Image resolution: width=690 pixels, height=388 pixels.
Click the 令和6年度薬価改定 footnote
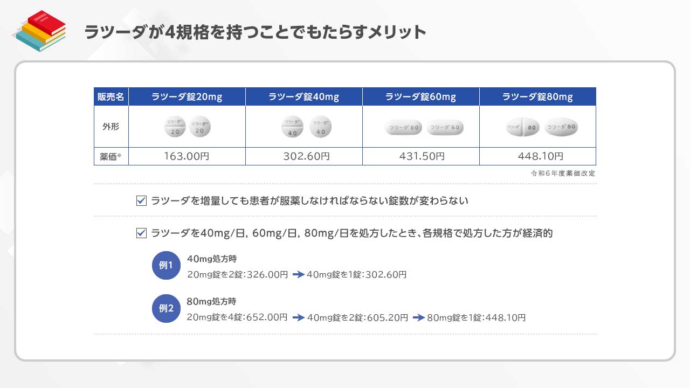coord(563,174)
